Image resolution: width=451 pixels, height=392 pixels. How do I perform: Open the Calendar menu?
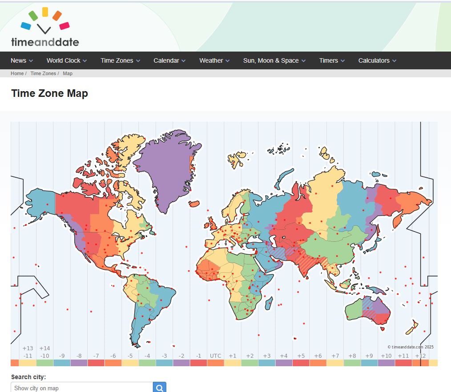169,60
